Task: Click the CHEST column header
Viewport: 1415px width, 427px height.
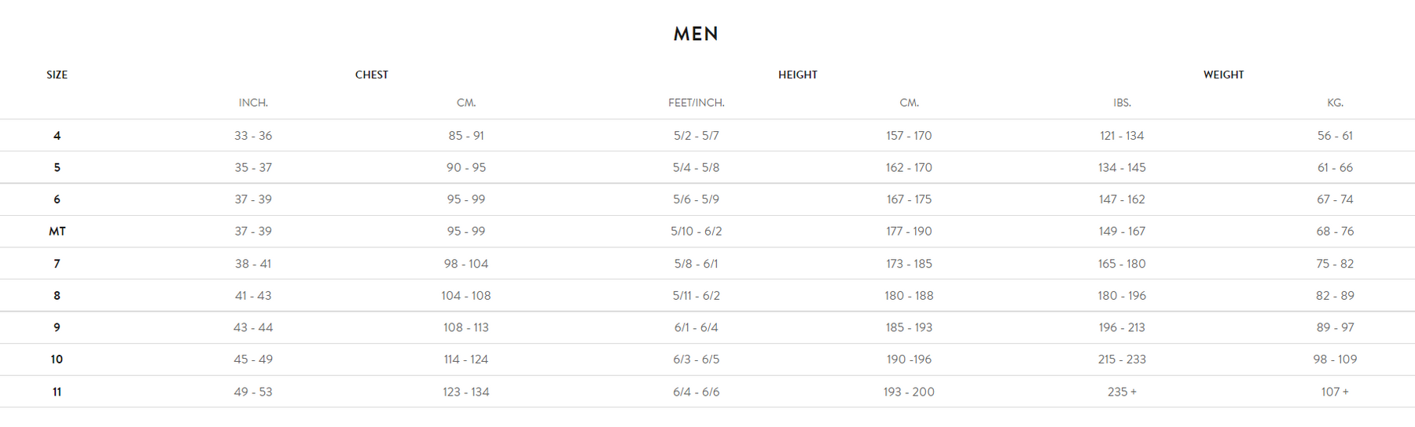Action: pos(372,75)
